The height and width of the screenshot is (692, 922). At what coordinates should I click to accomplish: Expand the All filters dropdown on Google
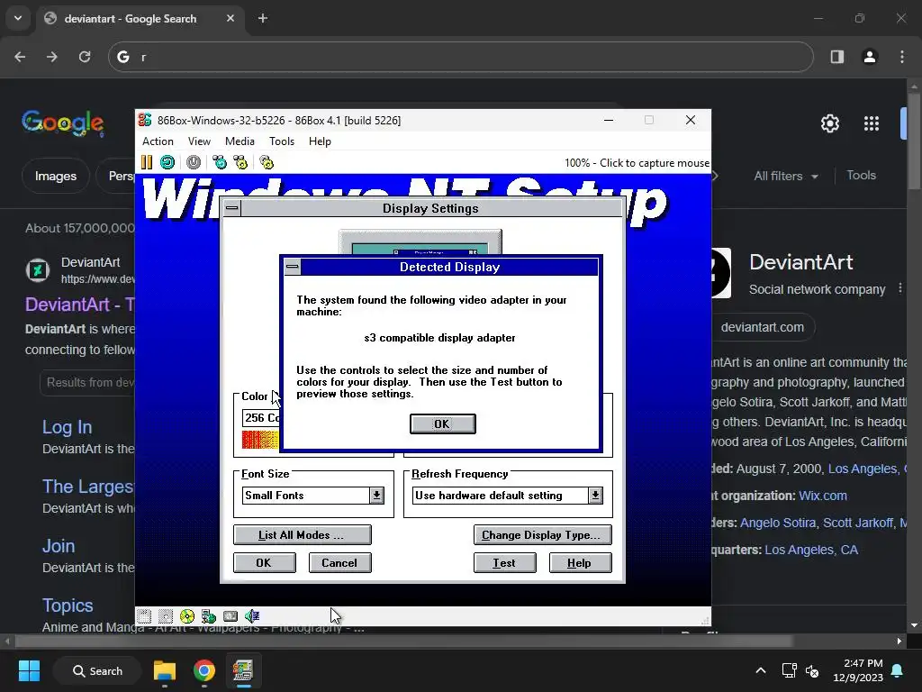[786, 176]
